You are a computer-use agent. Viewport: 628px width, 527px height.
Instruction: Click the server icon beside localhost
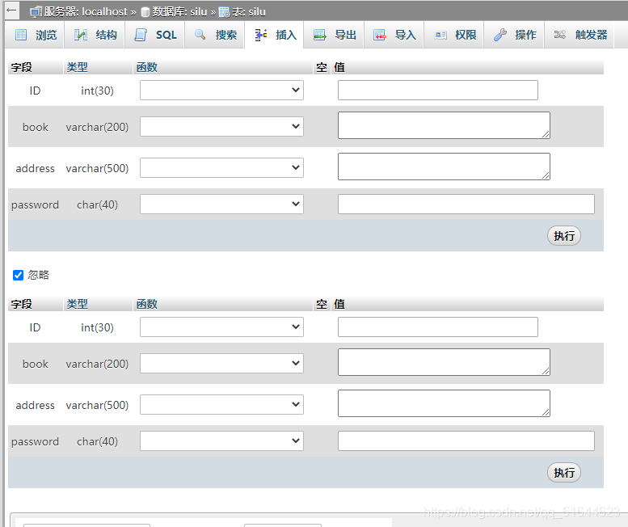36,12
